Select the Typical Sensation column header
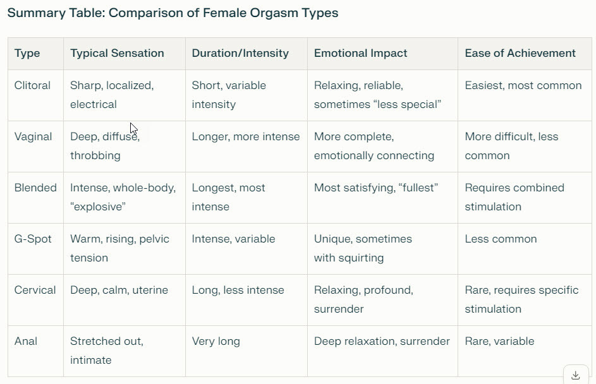Image resolution: width=596 pixels, height=384 pixels. [x=117, y=53]
